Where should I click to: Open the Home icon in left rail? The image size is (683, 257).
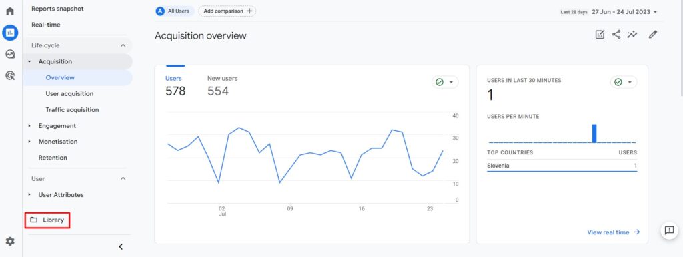coord(10,11)
